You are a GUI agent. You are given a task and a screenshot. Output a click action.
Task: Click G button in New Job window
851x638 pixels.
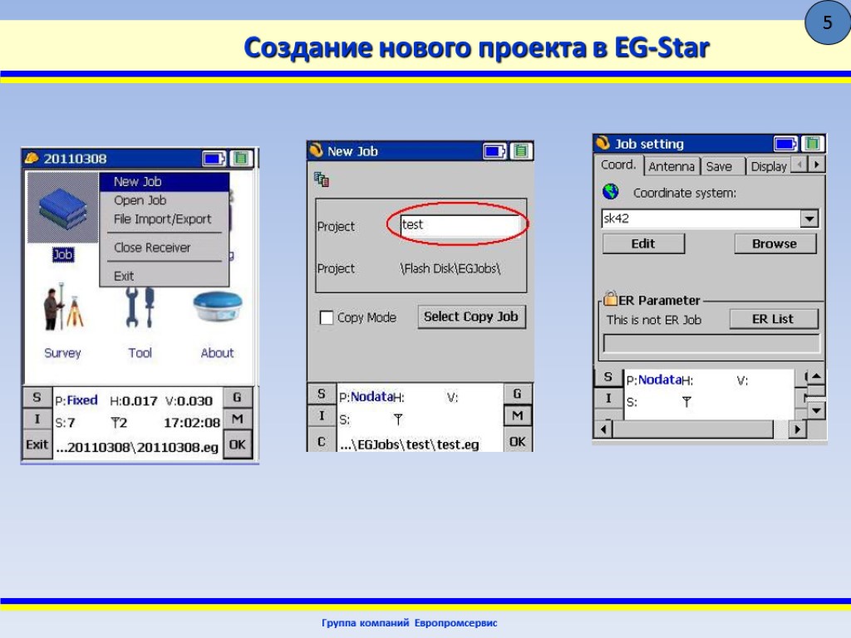click(517, 394)
